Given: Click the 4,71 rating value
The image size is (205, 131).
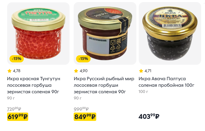Looking at the screenshot, I should (x=148, y=71).
